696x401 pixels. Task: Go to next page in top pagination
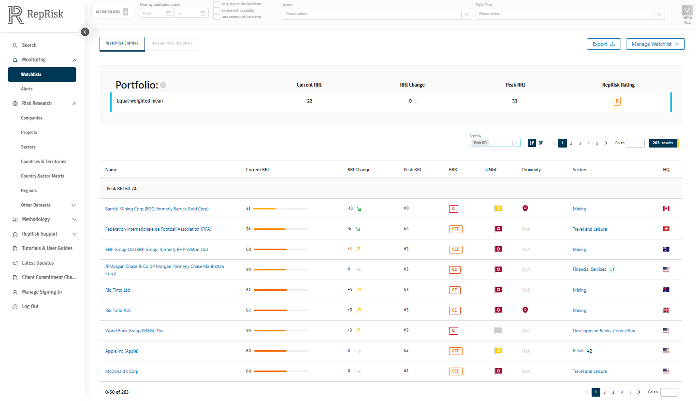606,143
